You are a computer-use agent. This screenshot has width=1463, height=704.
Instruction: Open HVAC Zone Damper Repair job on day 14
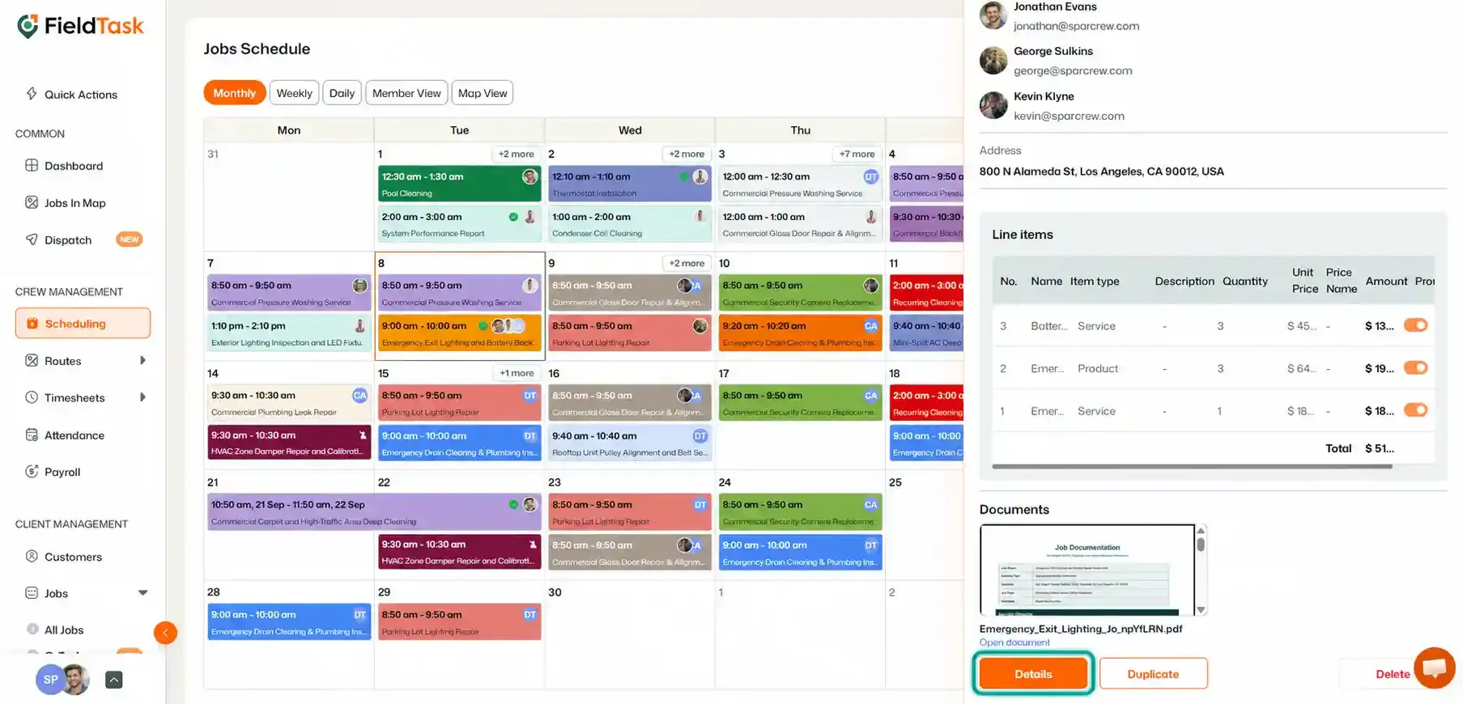coord(289,443)
